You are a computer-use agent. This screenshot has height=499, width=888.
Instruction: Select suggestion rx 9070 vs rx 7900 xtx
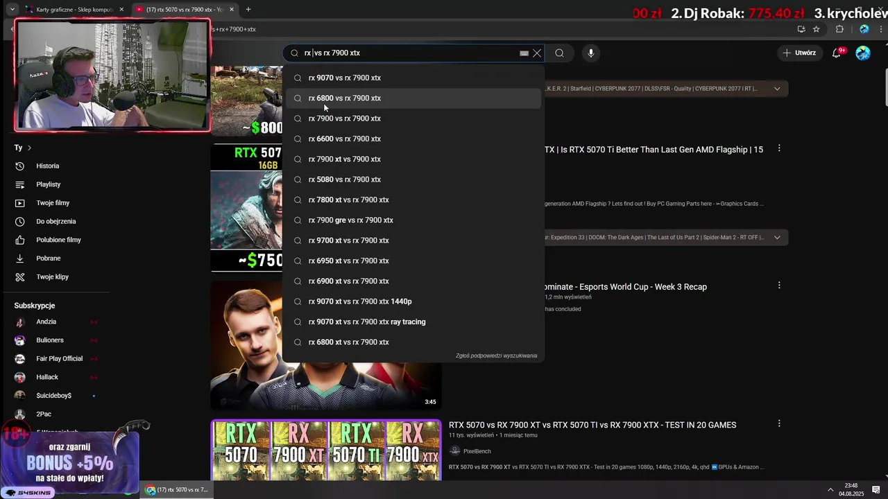click(413, 78)
